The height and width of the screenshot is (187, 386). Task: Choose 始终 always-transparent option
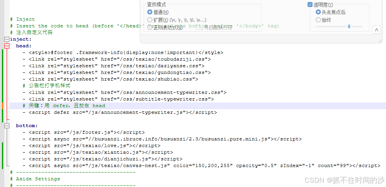tap(318, 20)
